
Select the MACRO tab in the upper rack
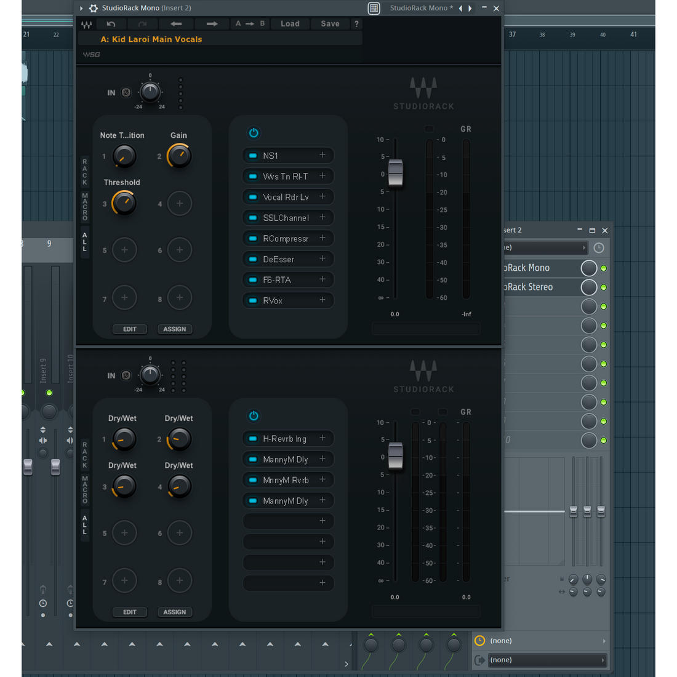click(85, 207)
